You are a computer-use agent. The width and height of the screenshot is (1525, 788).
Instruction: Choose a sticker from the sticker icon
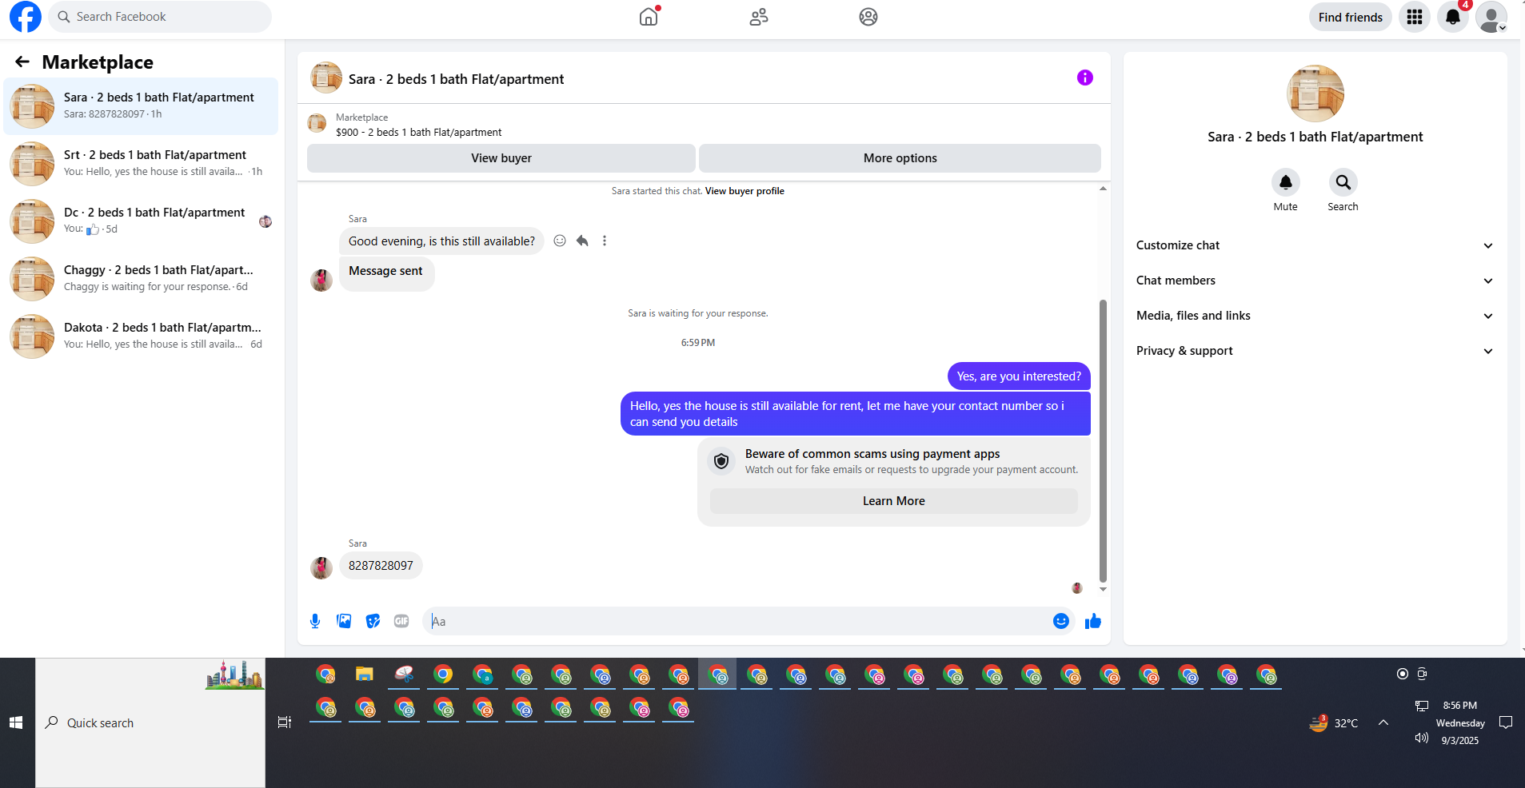click(x=373, y=621)
